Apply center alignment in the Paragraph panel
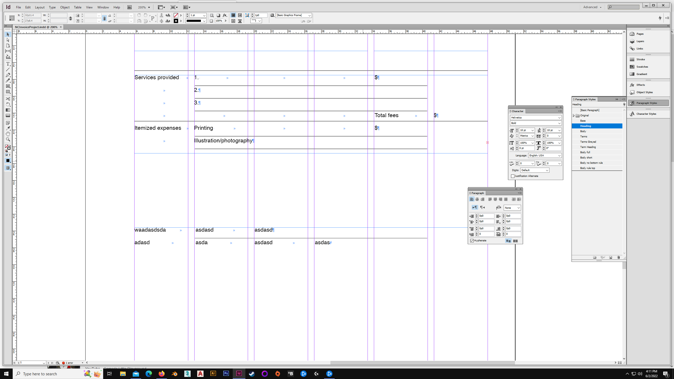 point(477,199)
